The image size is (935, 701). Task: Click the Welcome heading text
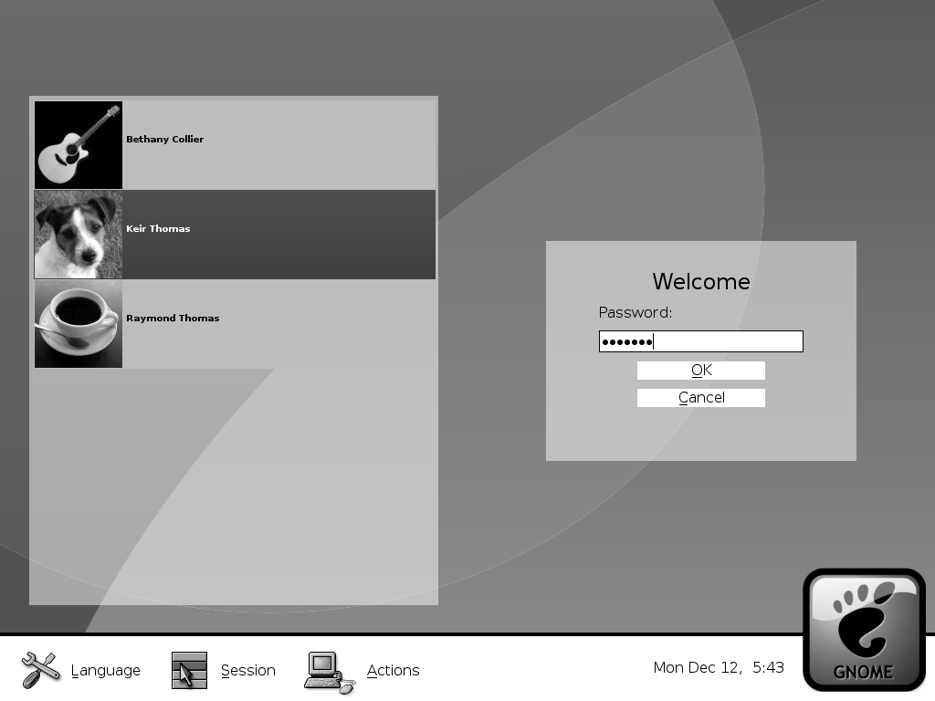(700, 282)
